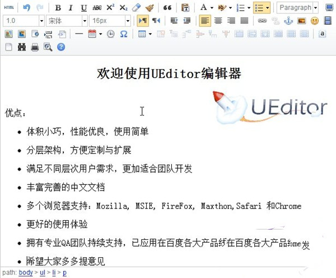Center align the text
Image resolution: width=336 pixels, height=278 pixels.
click(x=218, y=21)
